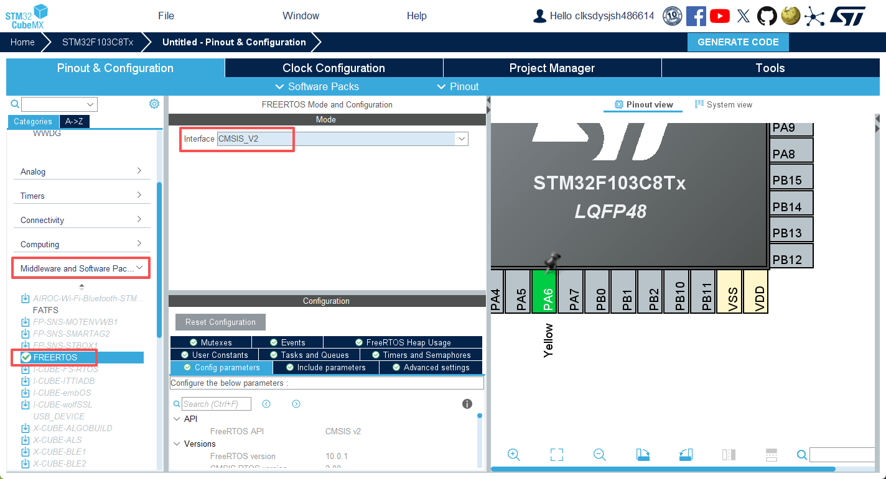Open the YouTube icon link

click(x=720, y=16)
